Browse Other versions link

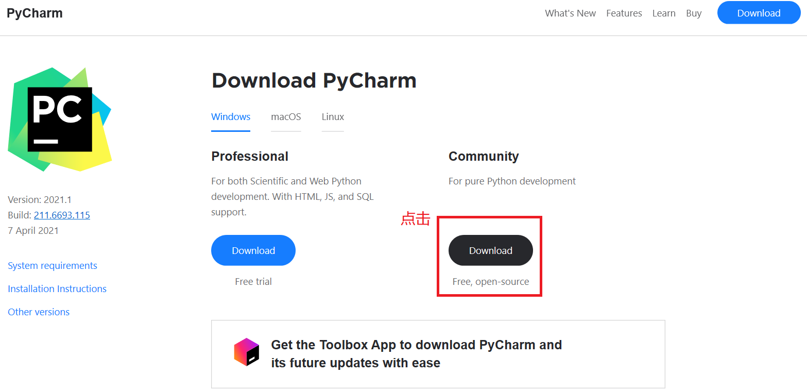pos(39,312)
